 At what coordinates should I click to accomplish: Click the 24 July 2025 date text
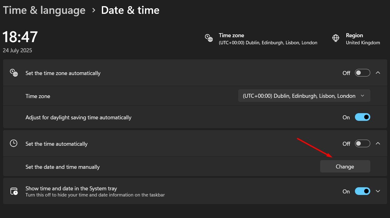18,50
